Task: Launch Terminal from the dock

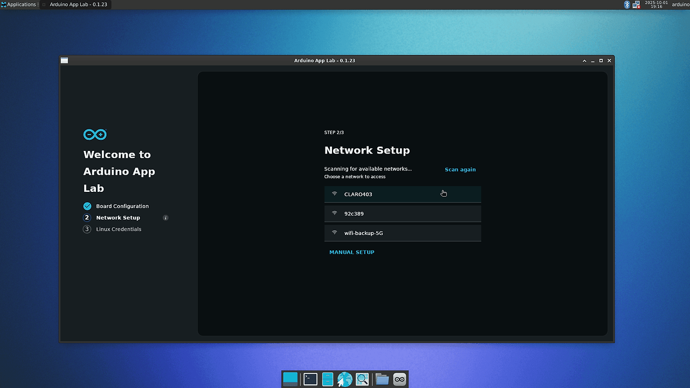Action: click(x=310, y=379)
